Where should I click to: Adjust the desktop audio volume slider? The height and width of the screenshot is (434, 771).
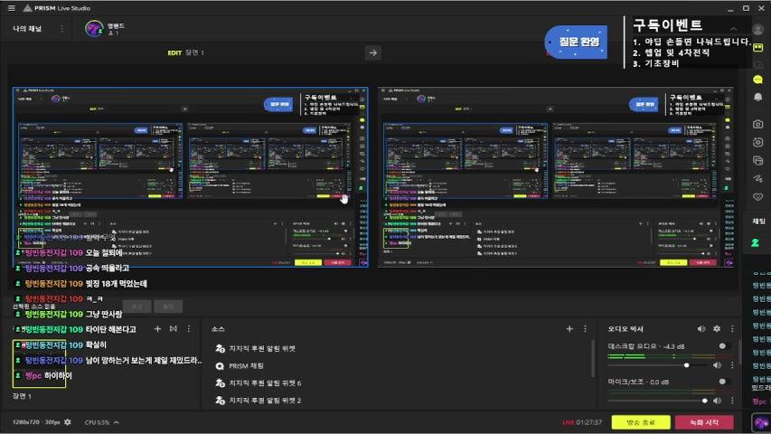pos(688,364)
